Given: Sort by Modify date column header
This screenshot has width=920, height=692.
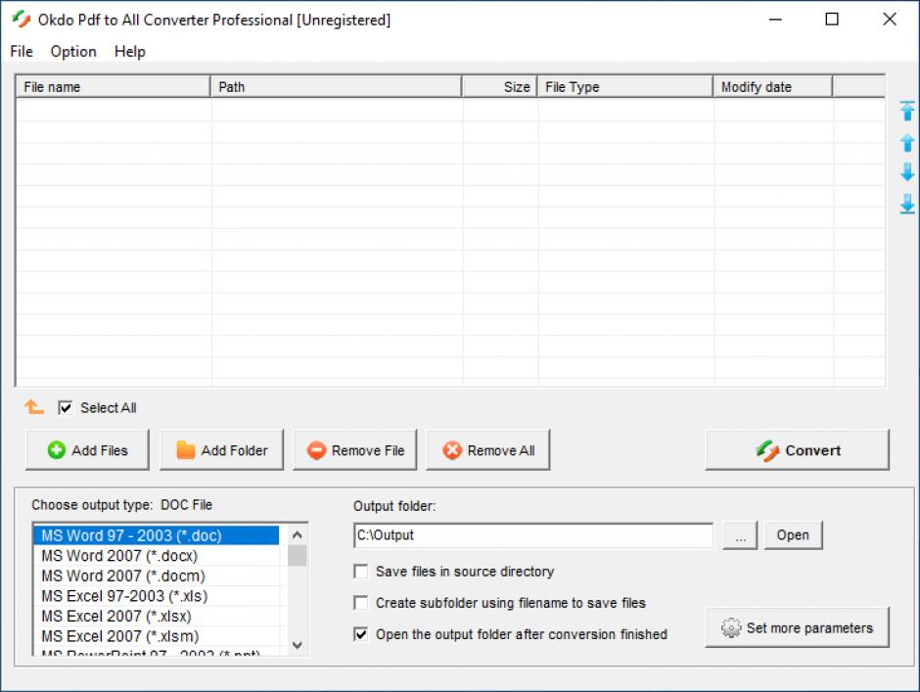Looking at the screenshot, I should (773, 86).
